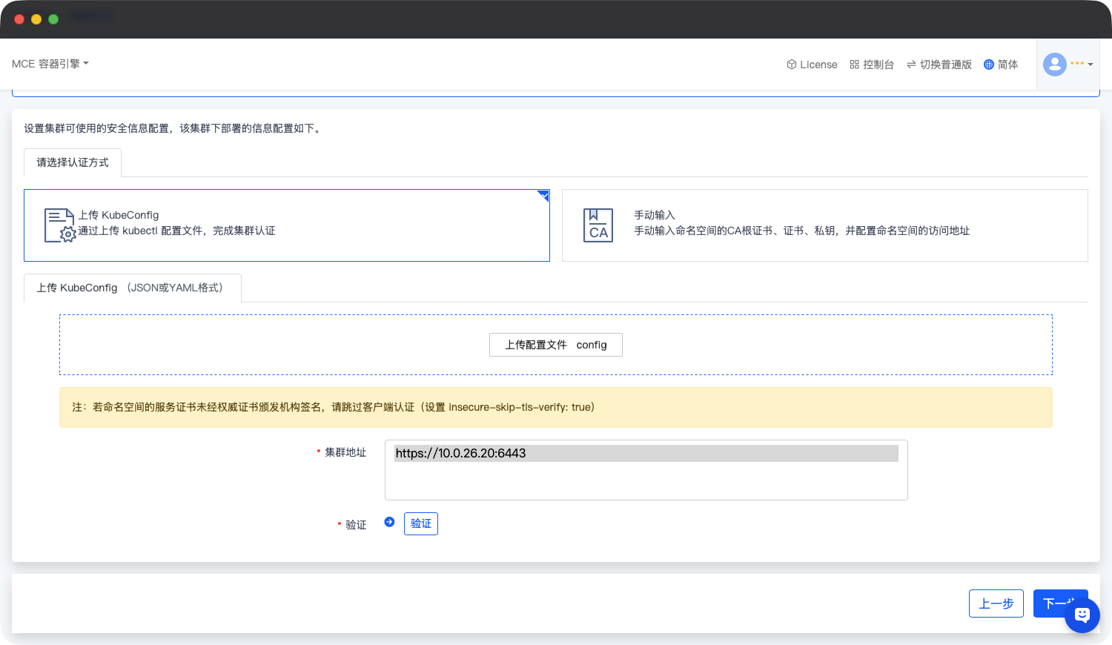Click the License cube icon
1112x645 pixels.
[x=791, y=64]
